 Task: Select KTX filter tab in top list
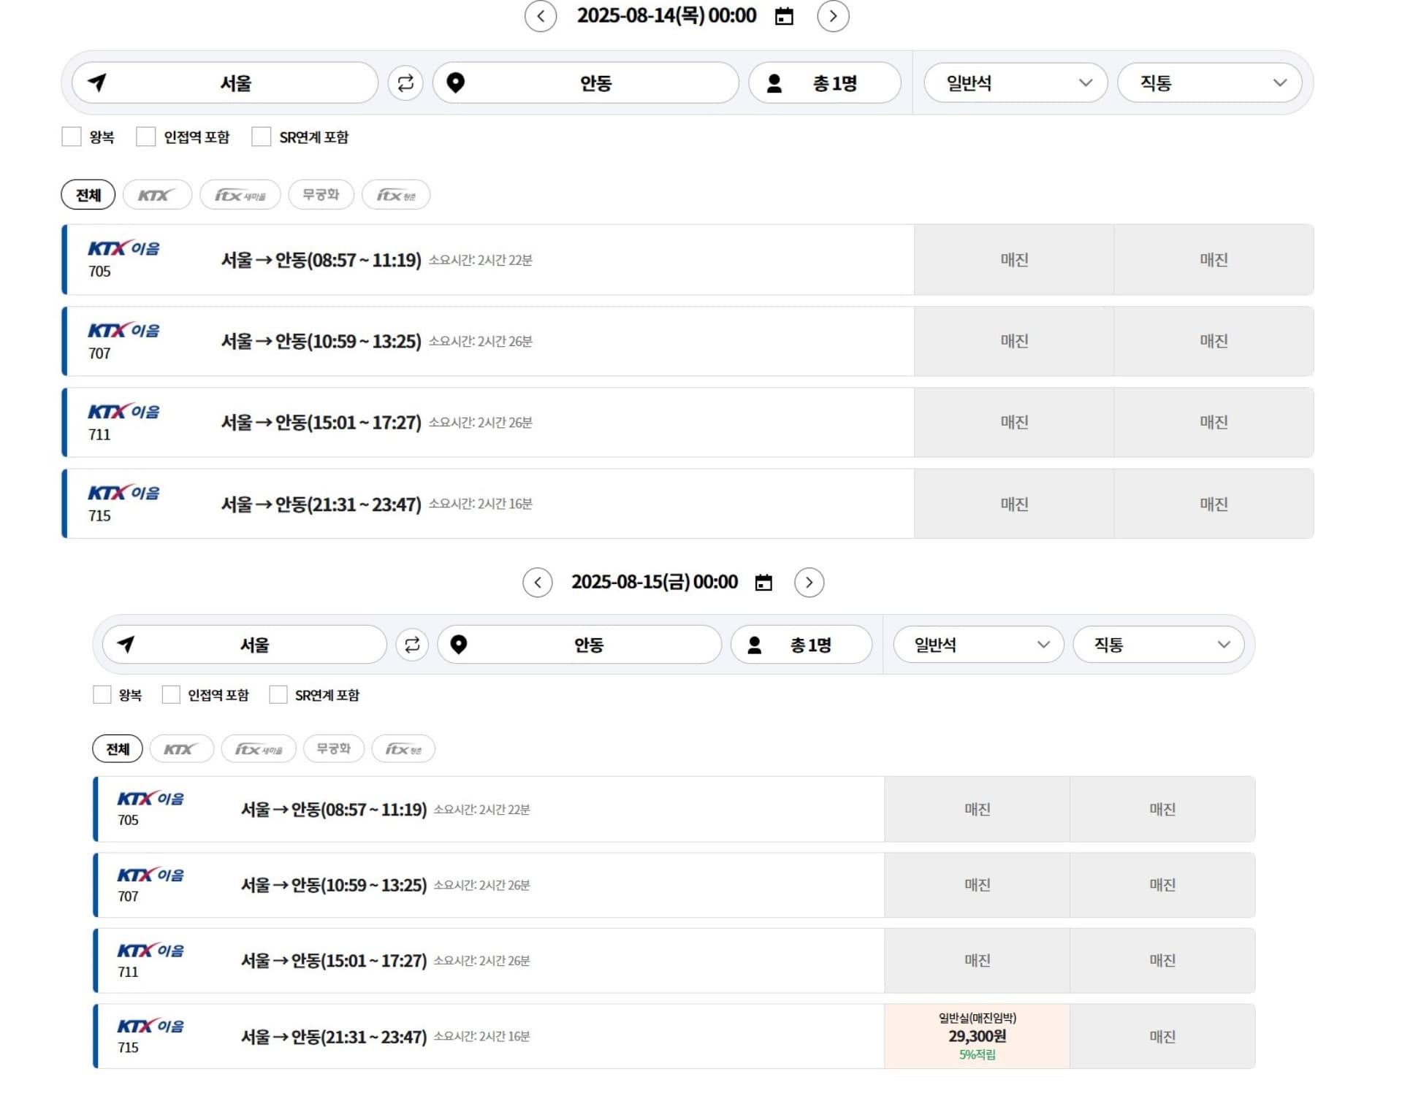click(x=157, y=195)
